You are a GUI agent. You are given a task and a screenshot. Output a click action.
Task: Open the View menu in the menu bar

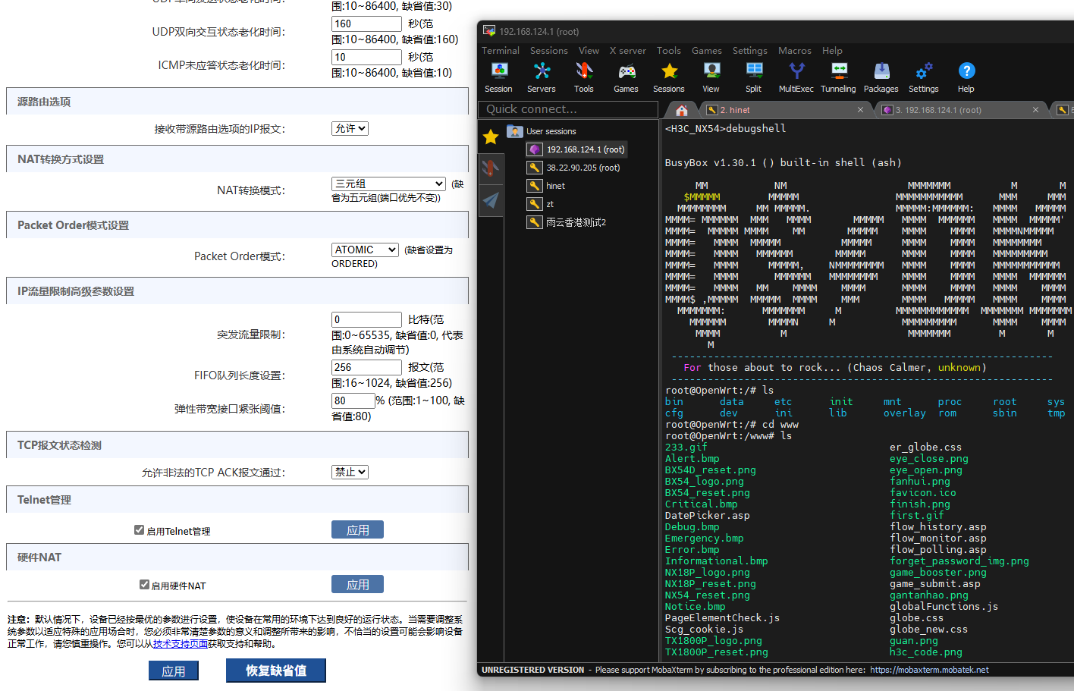[589, 51]
